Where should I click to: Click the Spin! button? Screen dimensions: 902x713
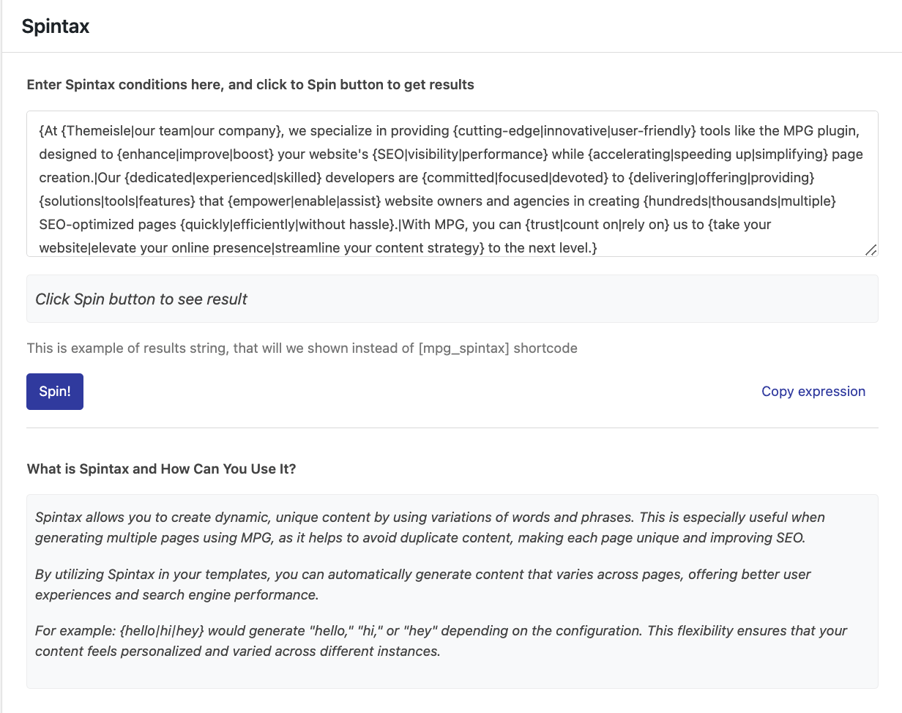[55, 392]
